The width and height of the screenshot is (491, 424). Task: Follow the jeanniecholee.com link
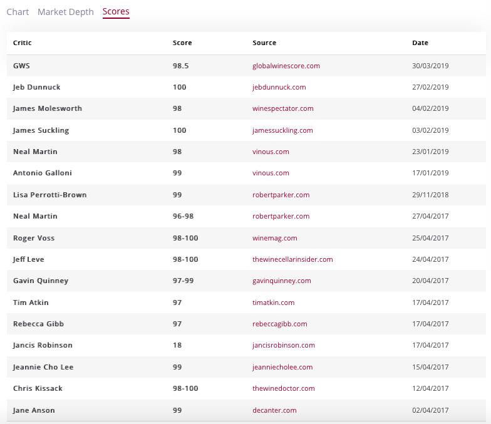tap(282, 367)
